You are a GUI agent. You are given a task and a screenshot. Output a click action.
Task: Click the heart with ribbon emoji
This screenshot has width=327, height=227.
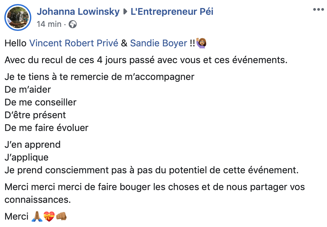[x=49, y=217]
